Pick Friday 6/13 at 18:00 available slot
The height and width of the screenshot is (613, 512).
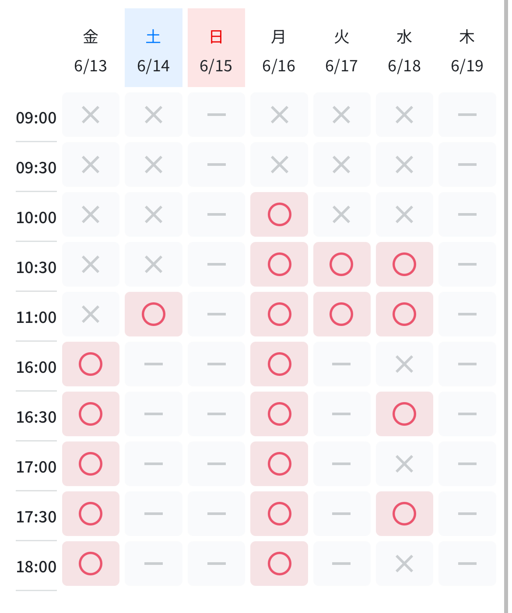pyautogui.click(x=91, y=564)
